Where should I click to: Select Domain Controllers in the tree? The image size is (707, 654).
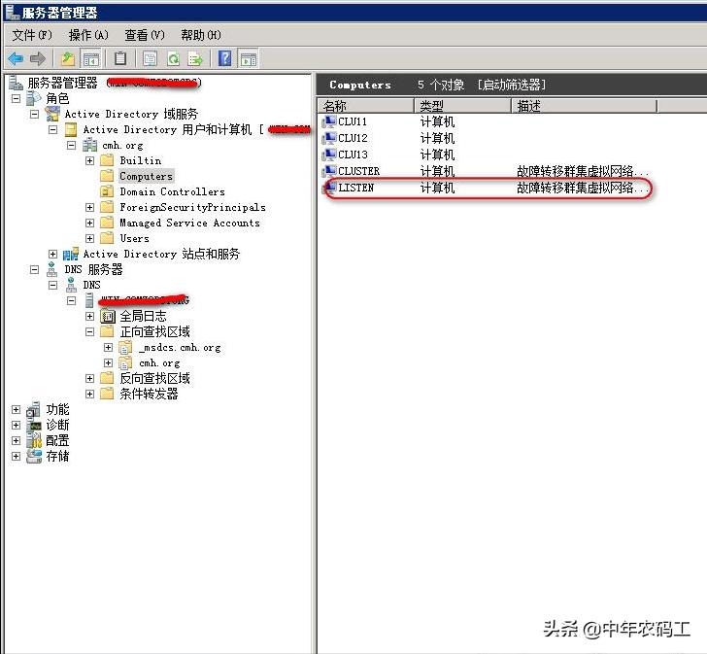[172, 191]
